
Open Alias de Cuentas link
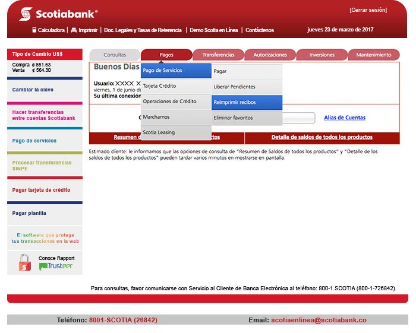pyautogui.click(x=345, y=118)
